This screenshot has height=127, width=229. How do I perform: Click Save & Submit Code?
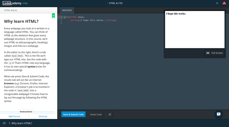74,114
